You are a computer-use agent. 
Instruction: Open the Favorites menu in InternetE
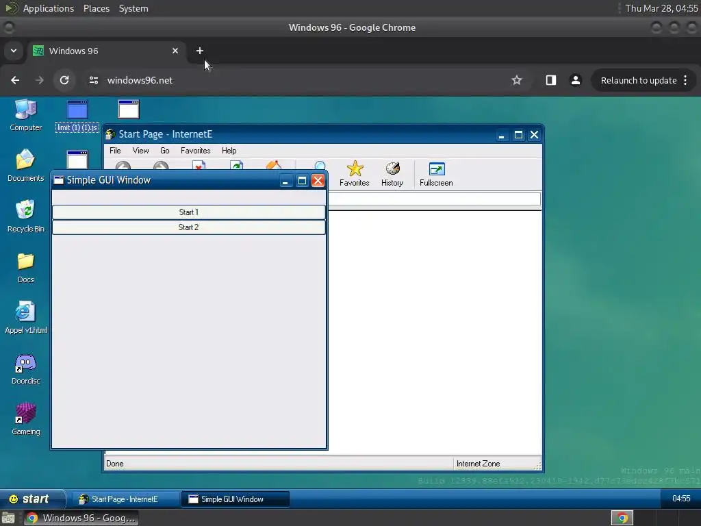pyautogui.click(x=195, y=151)
